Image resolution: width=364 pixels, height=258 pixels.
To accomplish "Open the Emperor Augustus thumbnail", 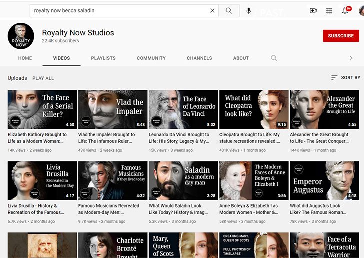I will click(x=325, y=181).
